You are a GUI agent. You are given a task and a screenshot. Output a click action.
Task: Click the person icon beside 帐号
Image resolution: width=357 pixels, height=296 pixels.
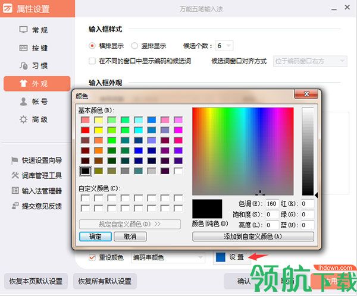coord(23,102)
